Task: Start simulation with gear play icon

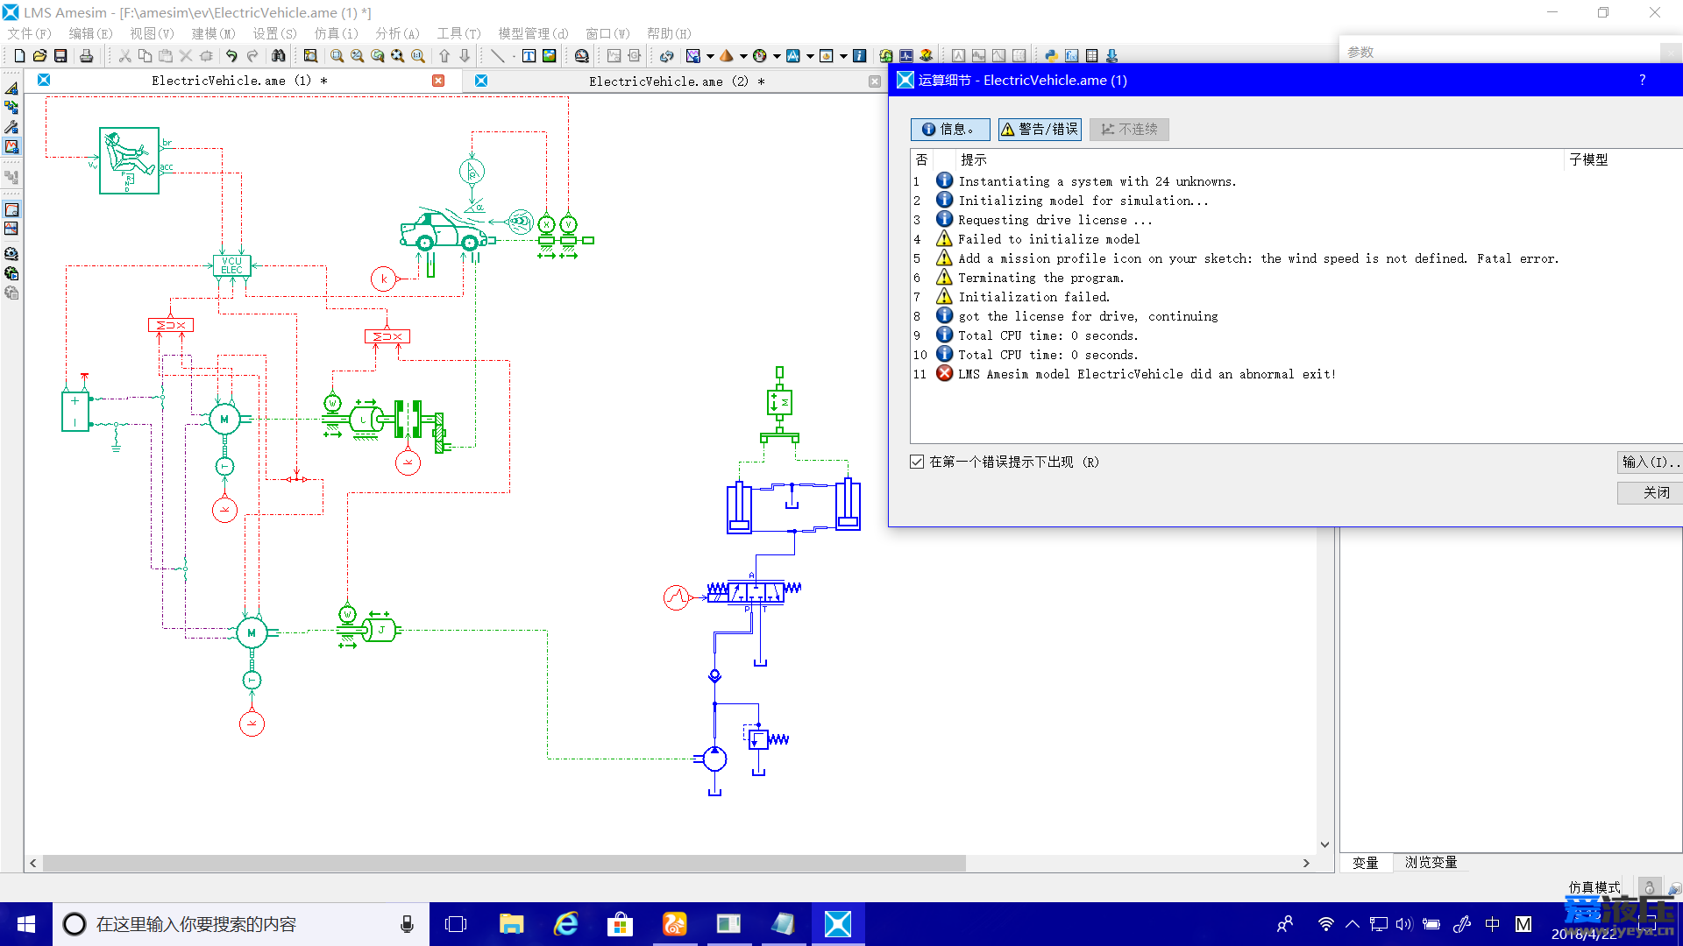Action: click(11, 274)
